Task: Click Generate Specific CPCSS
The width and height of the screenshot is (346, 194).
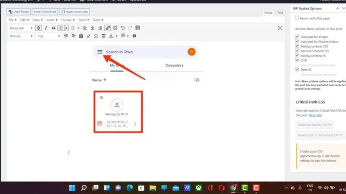Action: coord(315,124)
